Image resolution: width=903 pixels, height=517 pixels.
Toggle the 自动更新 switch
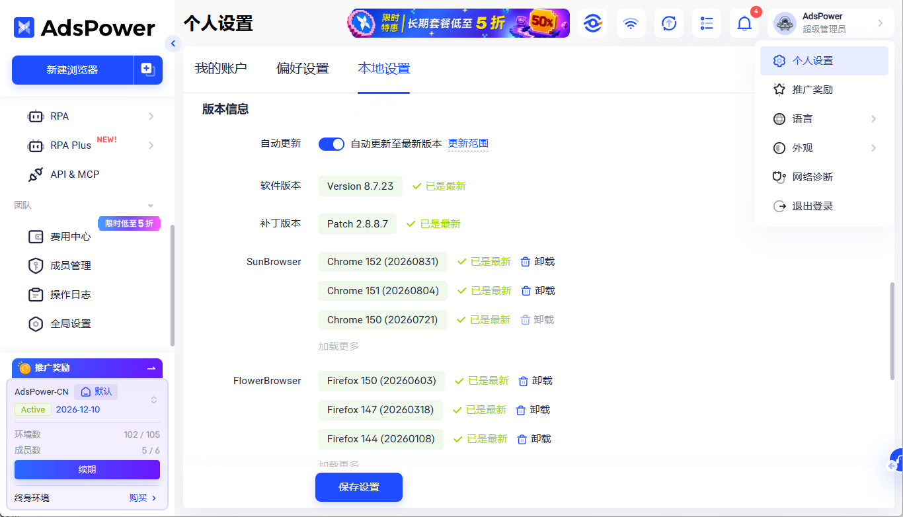[x=331, y=143]
